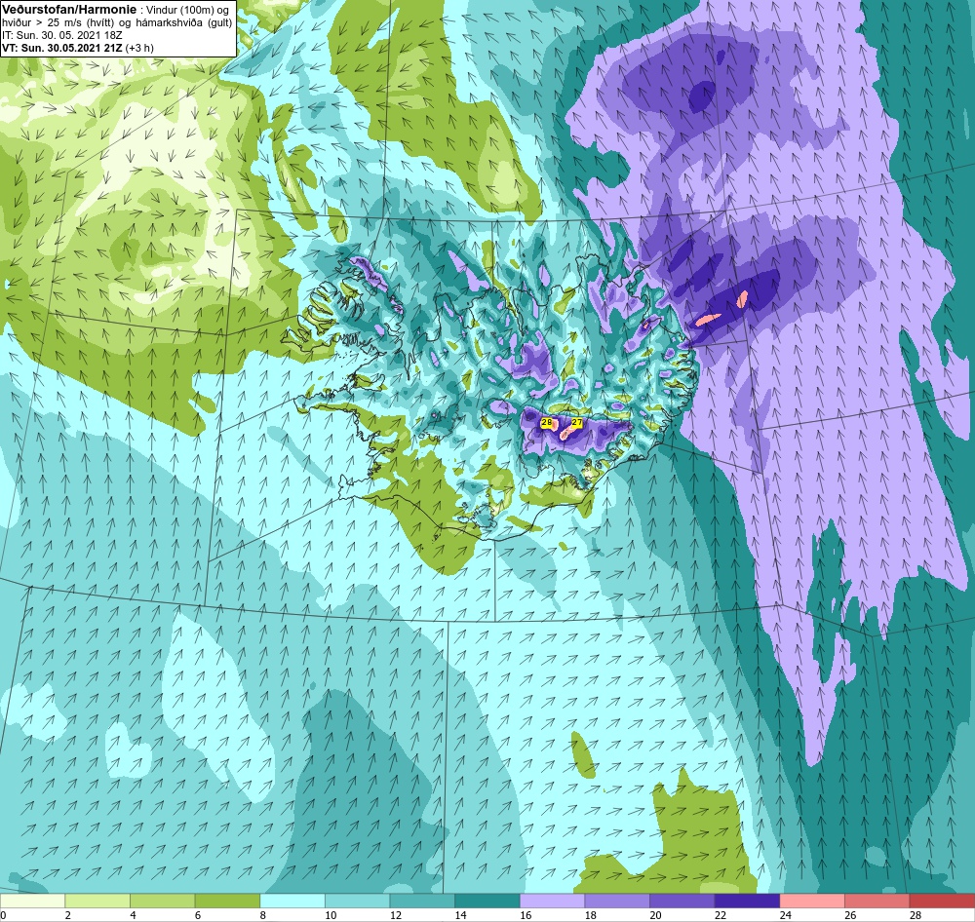Click the legend scale number "14"
Viewport: 975px width, 922px height.
pos(461,915)
